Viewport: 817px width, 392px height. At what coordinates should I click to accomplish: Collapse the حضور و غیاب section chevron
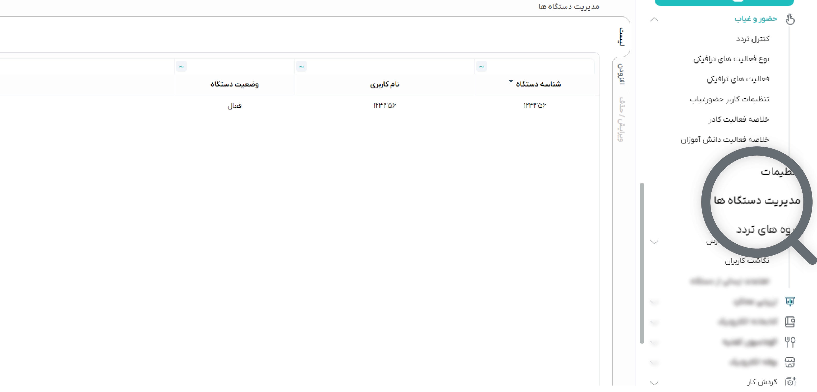(654, 19)
